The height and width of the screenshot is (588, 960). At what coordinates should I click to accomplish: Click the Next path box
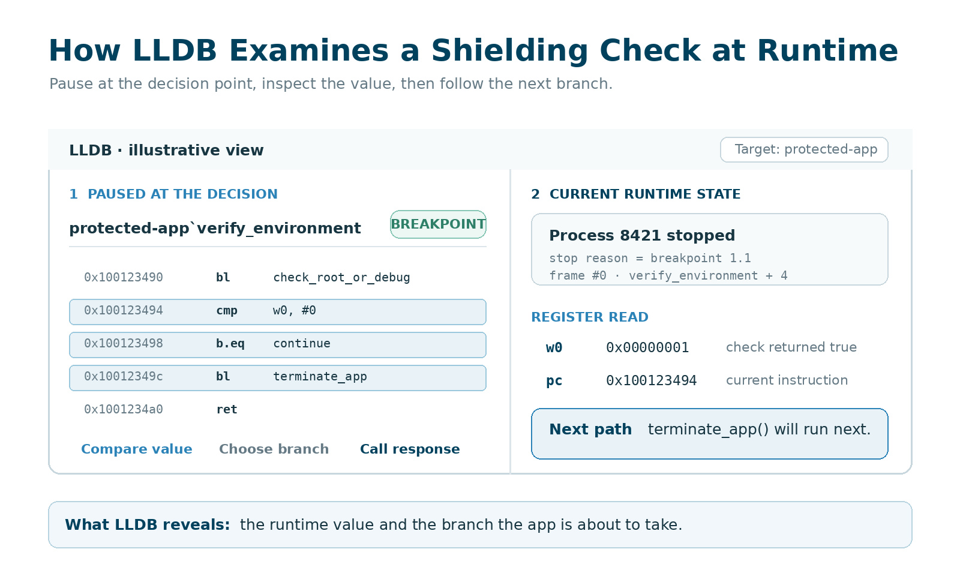[x=709, y=434]
